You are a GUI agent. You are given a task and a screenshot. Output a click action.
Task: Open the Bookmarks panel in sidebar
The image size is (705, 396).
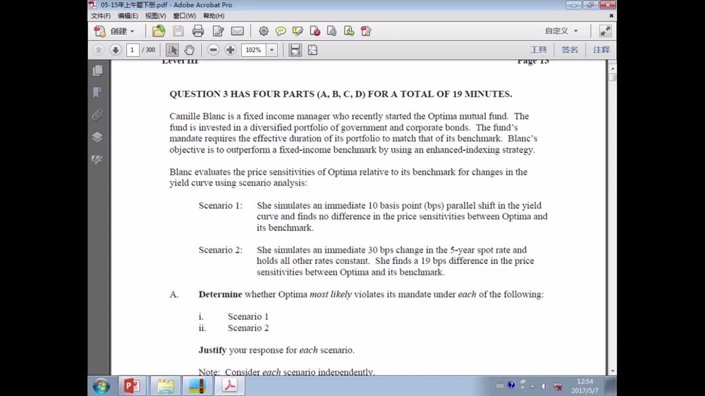coord(98,92)
